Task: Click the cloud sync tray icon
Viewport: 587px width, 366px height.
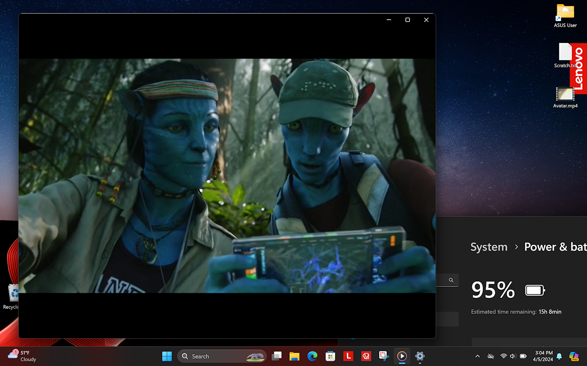Action: (x=491, y=356)
